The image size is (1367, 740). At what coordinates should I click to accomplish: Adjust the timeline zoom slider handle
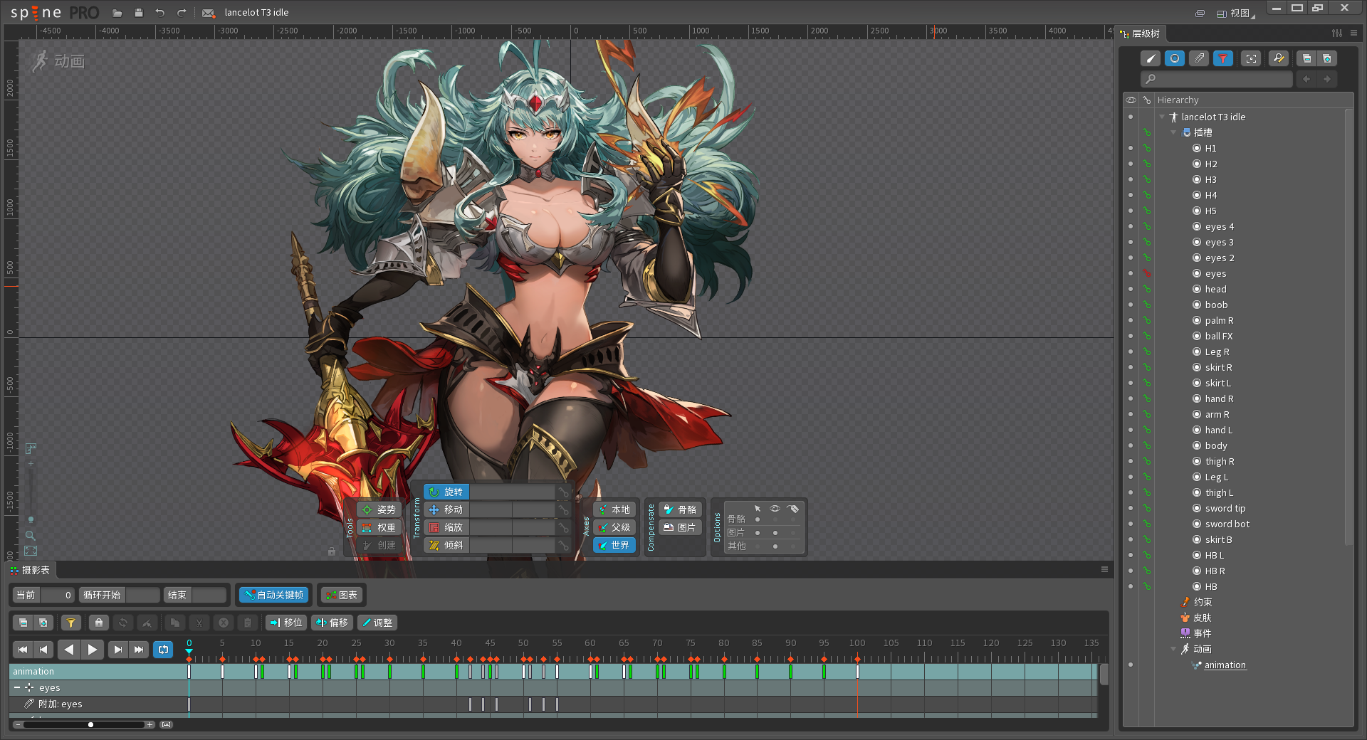pos(90,724)
